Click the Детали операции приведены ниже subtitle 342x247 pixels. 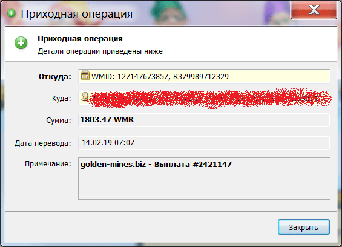(x=100, y=51)
